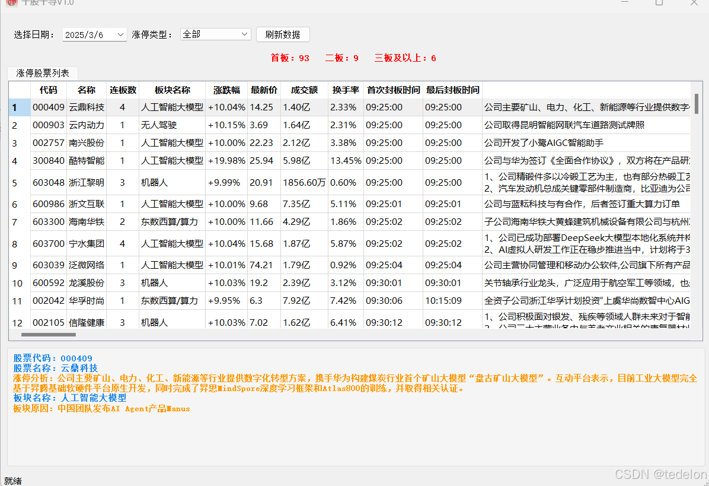Open the 涨停类型 filter dropdown
Viewport: 709px width, 486px height.
coord(215,34)
